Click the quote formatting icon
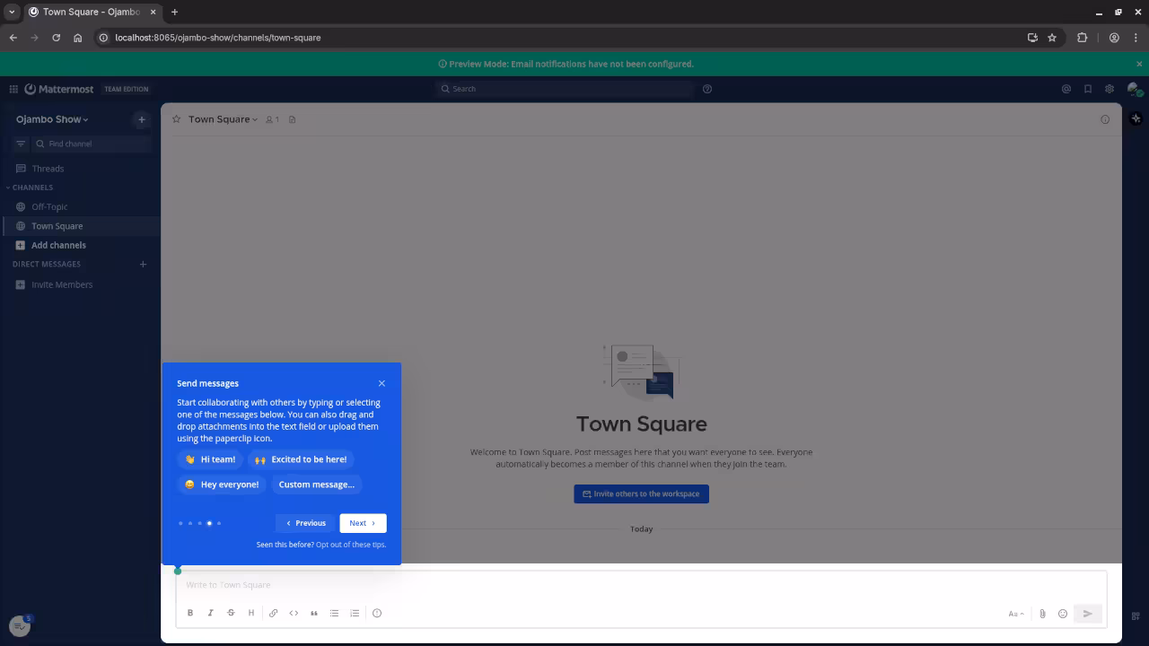Image resolution: width=1149 pixels, height=646 pixels. [314, 613]
